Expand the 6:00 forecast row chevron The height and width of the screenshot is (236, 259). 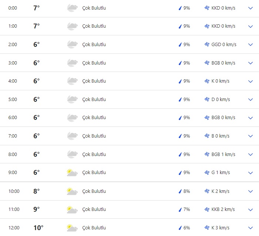(x=250, y=118)
